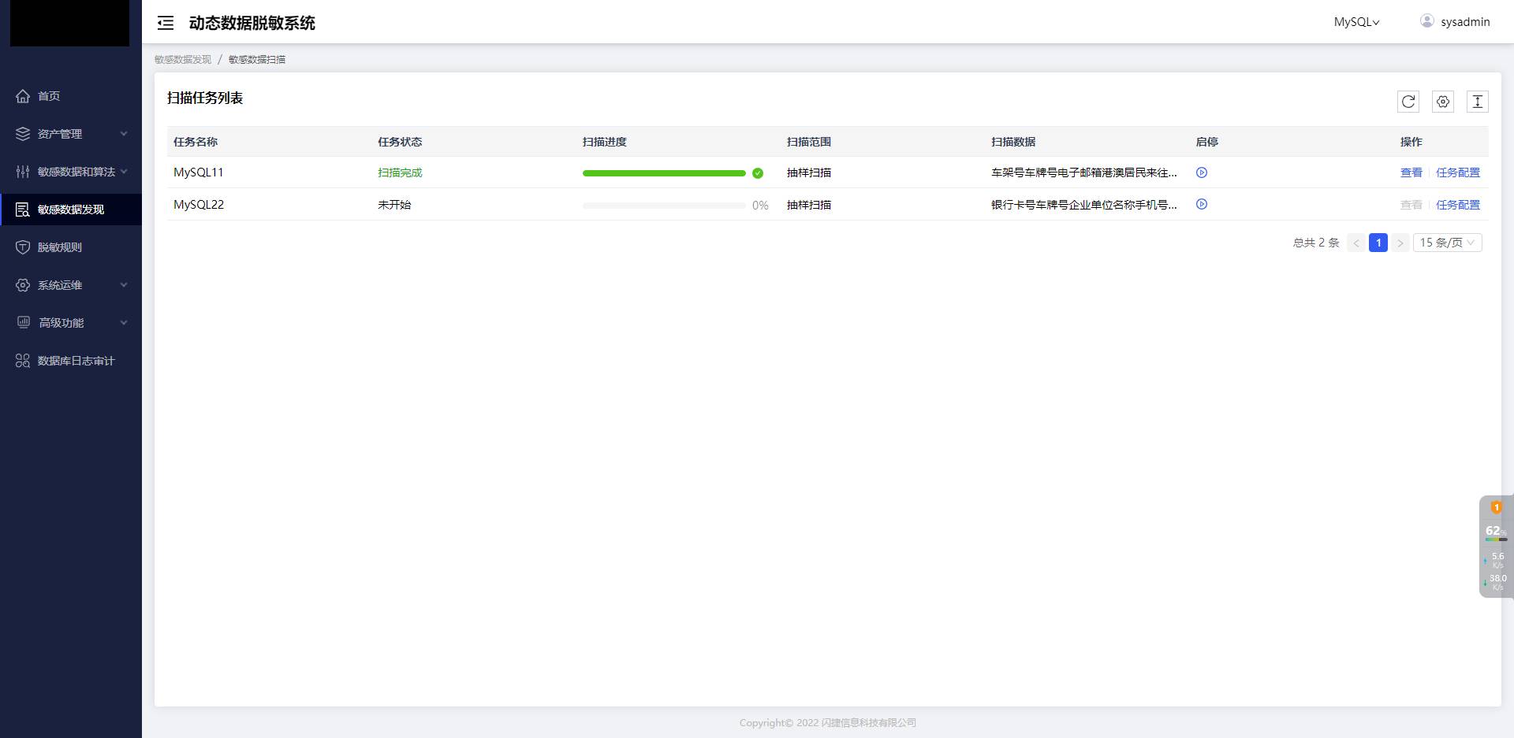The height and width of the screenshot is (738, 1514).
Task: Click the home icon in the sidebar
Action: tap(23, 96)
